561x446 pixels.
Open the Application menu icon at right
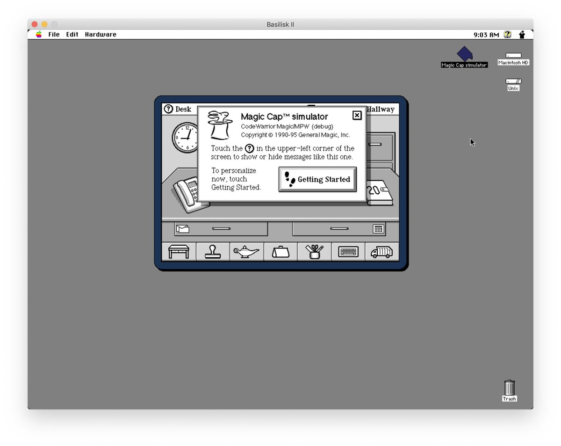click(522, 35)
